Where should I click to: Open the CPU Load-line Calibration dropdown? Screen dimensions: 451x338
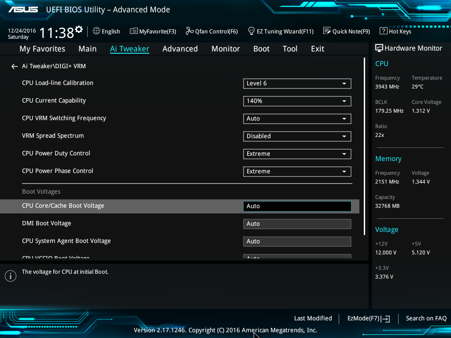pos(297,84)
